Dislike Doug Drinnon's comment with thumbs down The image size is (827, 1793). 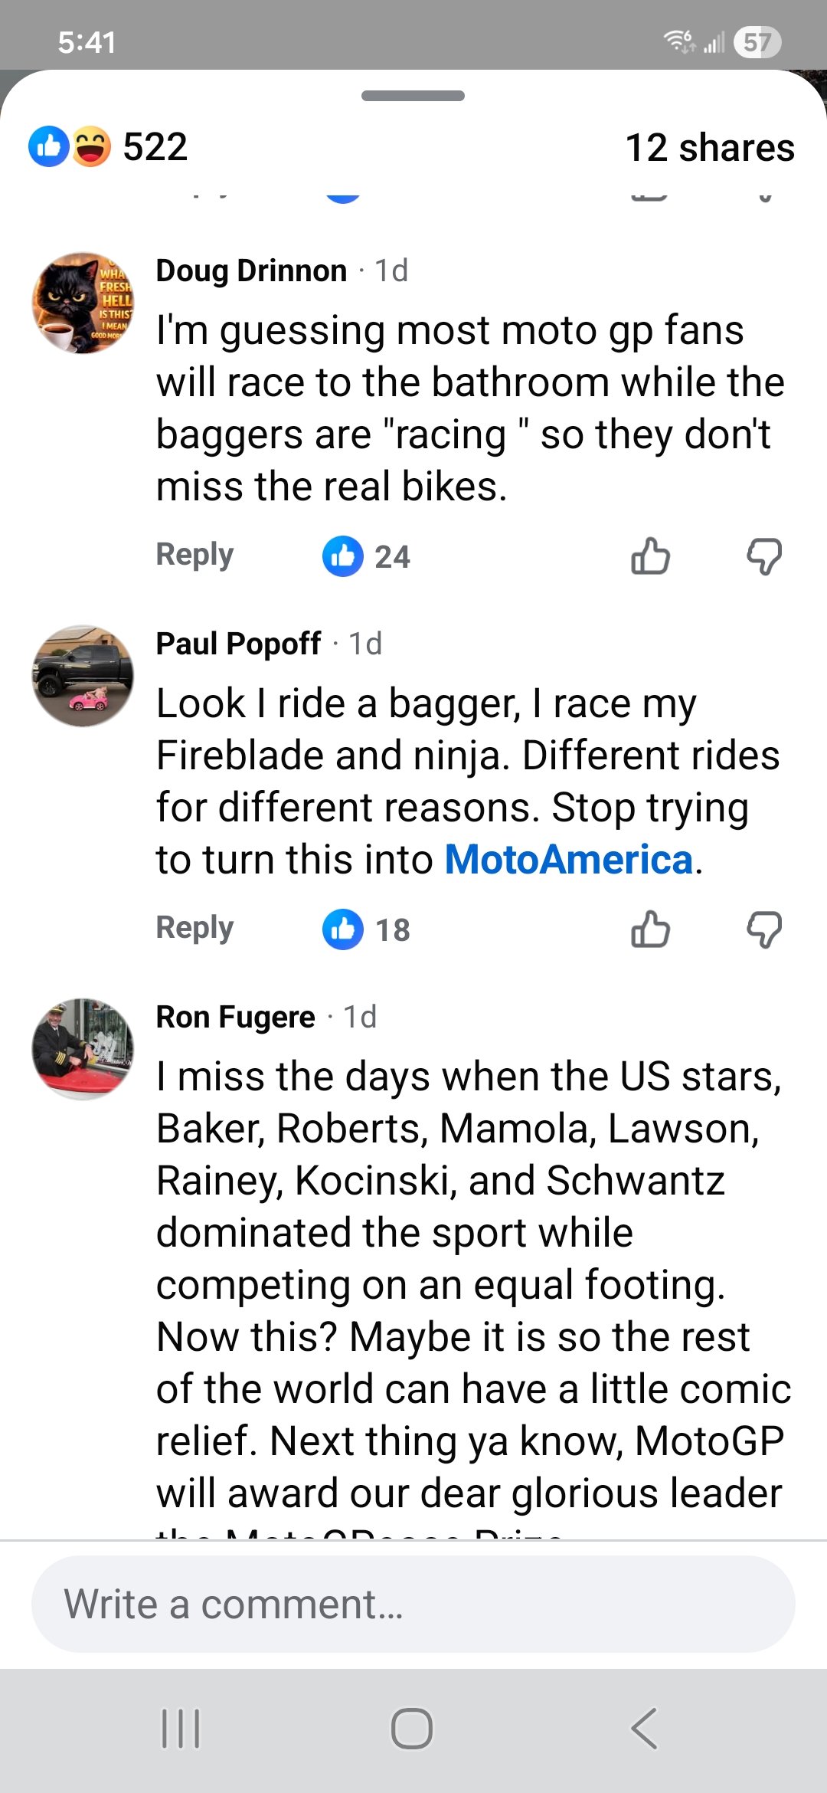click(764, 556)
